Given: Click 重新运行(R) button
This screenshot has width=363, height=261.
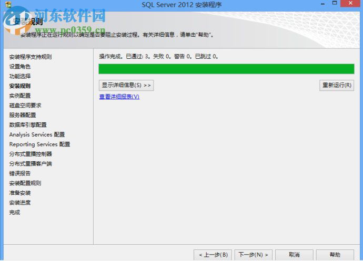Looking at the screenshot, I should [337, 85].
